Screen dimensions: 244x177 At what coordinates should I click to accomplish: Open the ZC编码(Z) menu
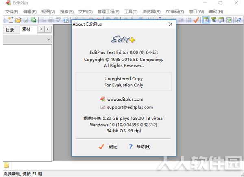174,12
